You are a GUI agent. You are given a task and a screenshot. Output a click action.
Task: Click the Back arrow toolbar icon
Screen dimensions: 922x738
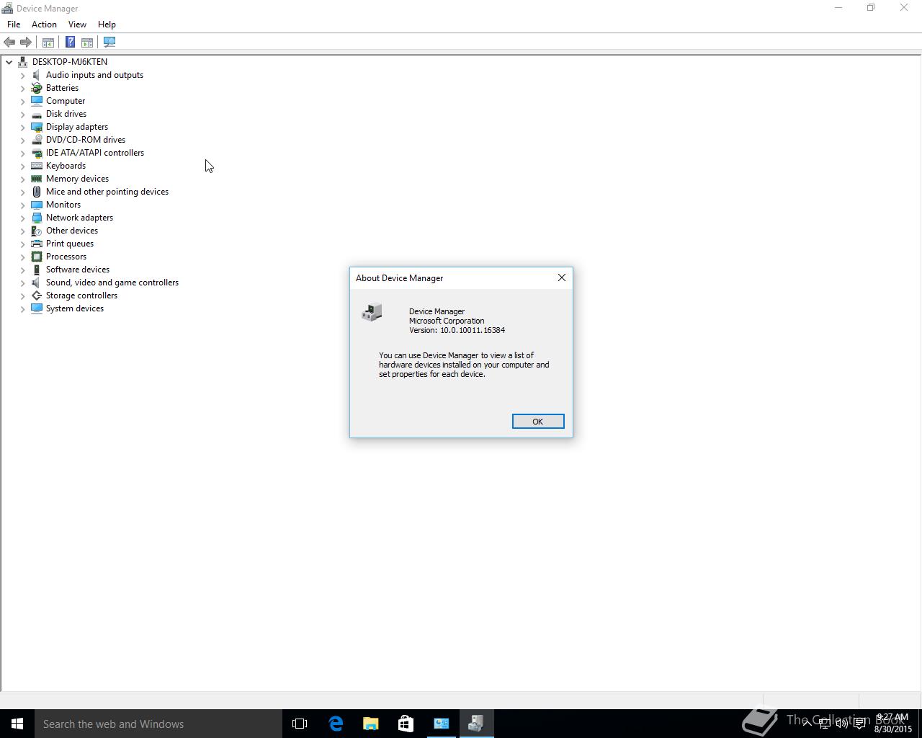point(9,43)
